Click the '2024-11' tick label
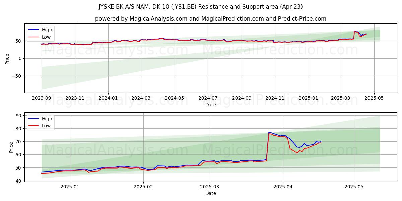 click(x=275, y=98)
